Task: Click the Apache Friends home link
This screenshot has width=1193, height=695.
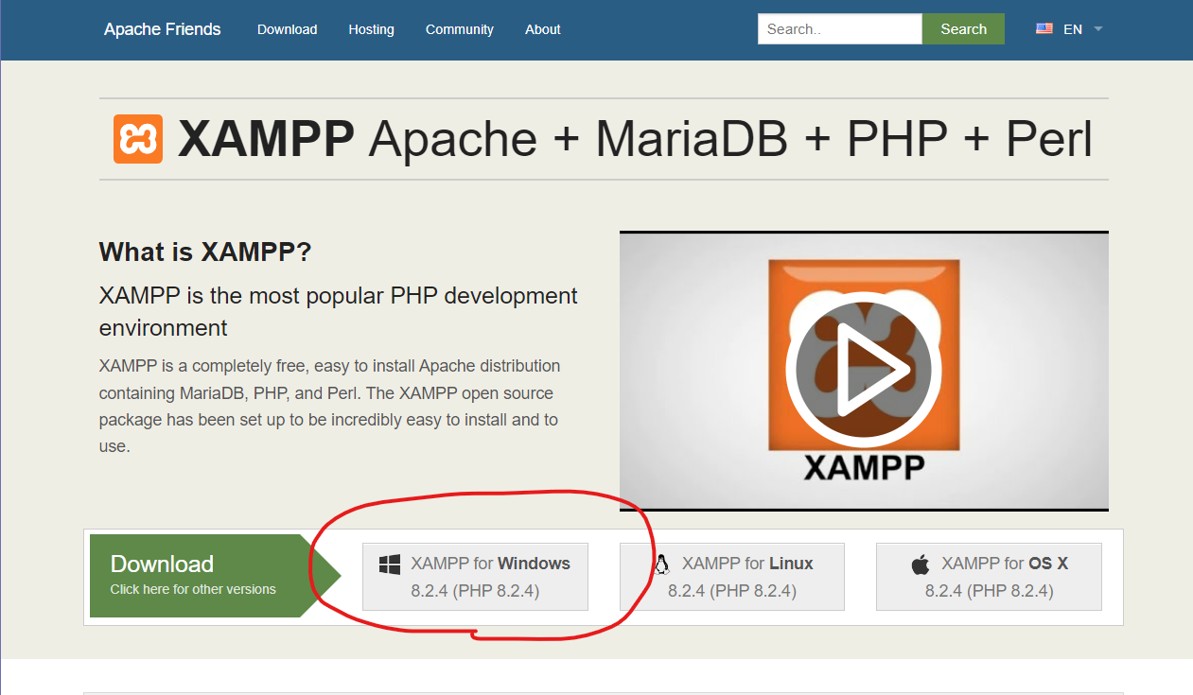Action: 162,29
